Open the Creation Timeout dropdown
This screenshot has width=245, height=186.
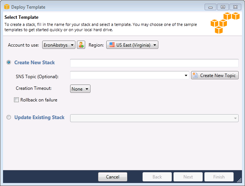[x=80, y=89]
